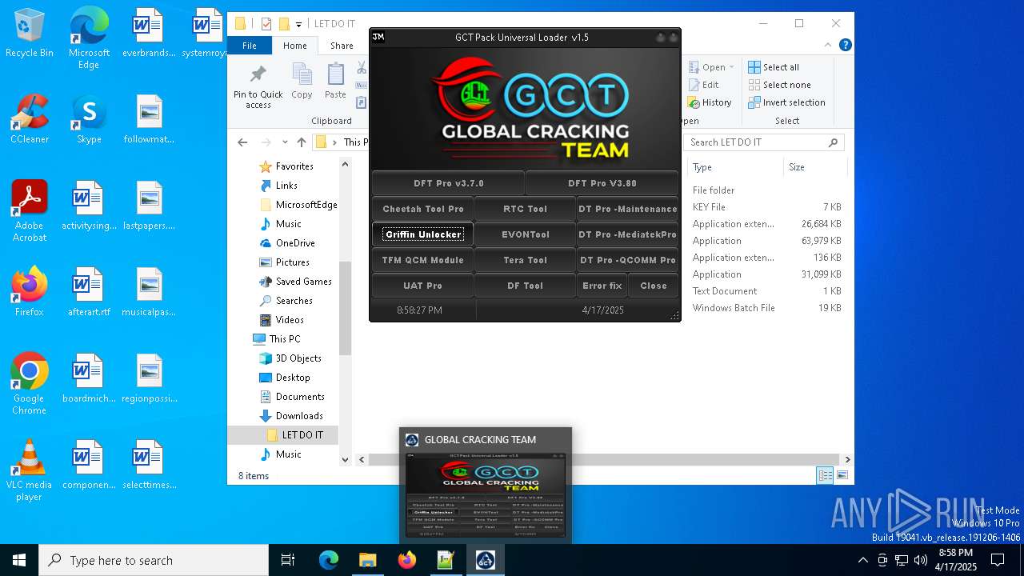Select Griffin Unlocker
The width and height of the screenshot is (1024, 576).
(422, 234)
